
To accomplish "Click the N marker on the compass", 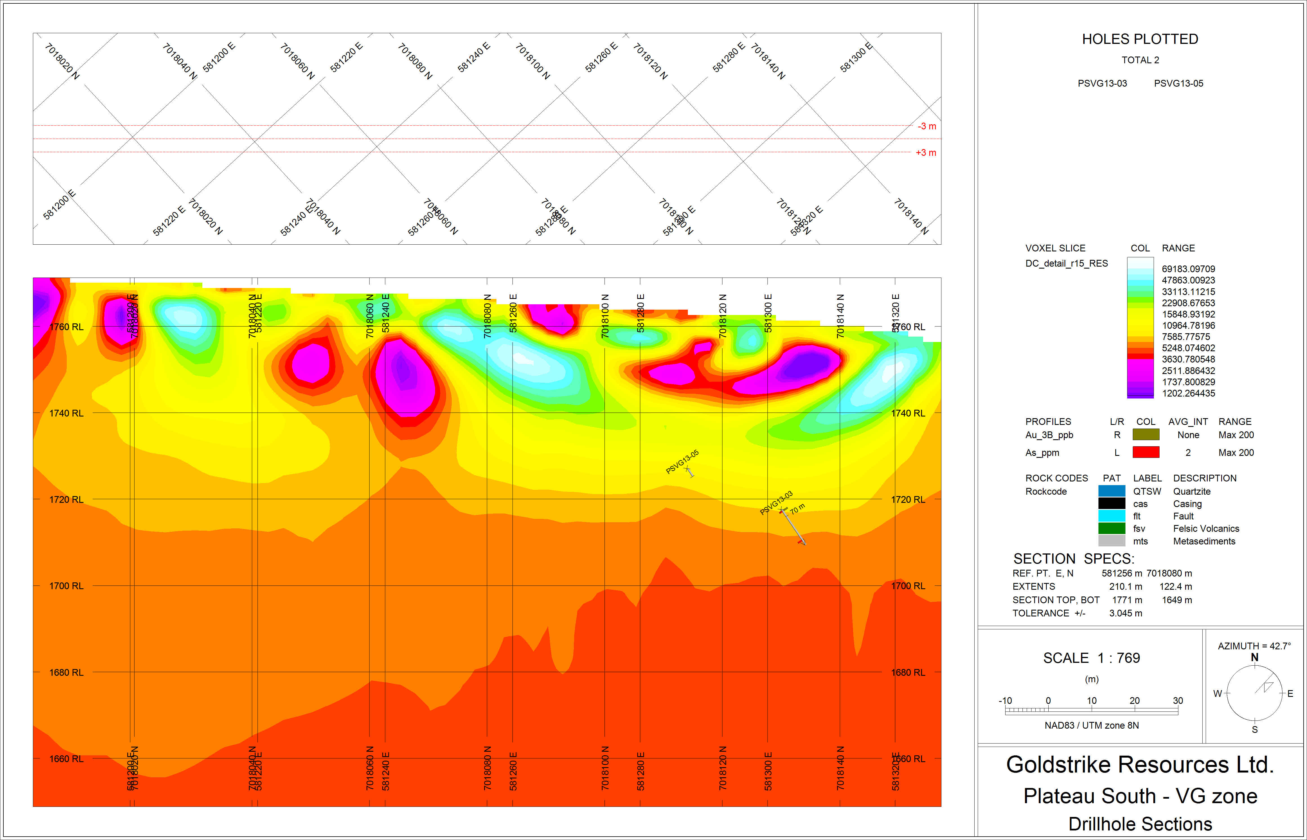I will coord(1255,657).
